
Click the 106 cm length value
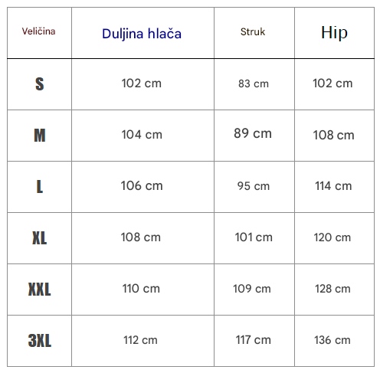[142, 185]
